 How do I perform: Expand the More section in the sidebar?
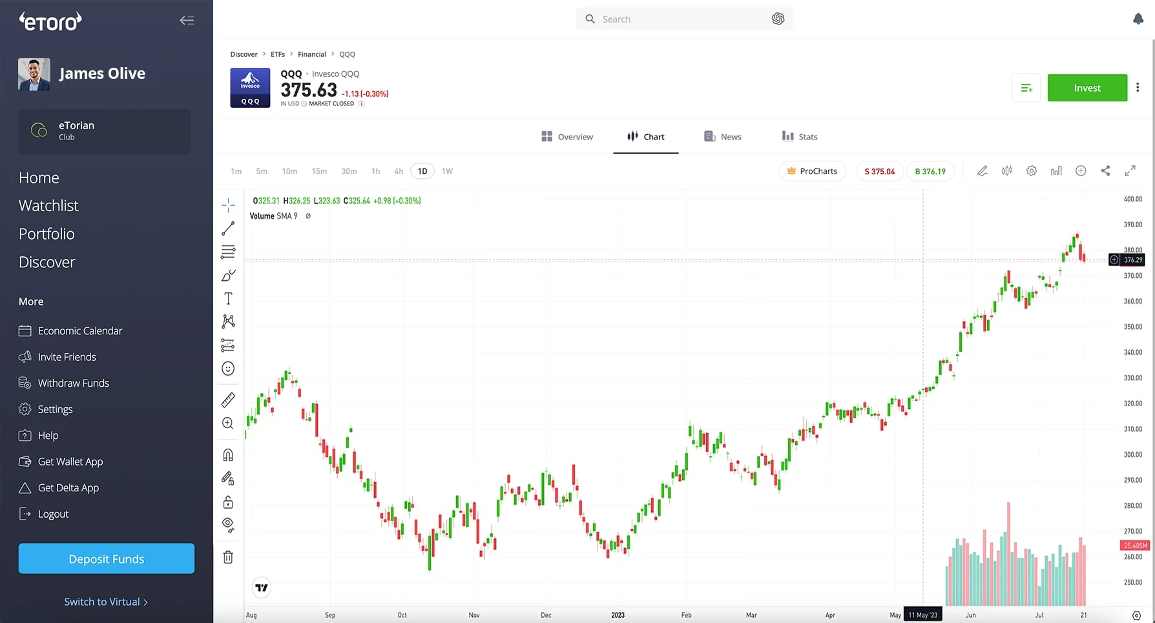tap(30, 301)
